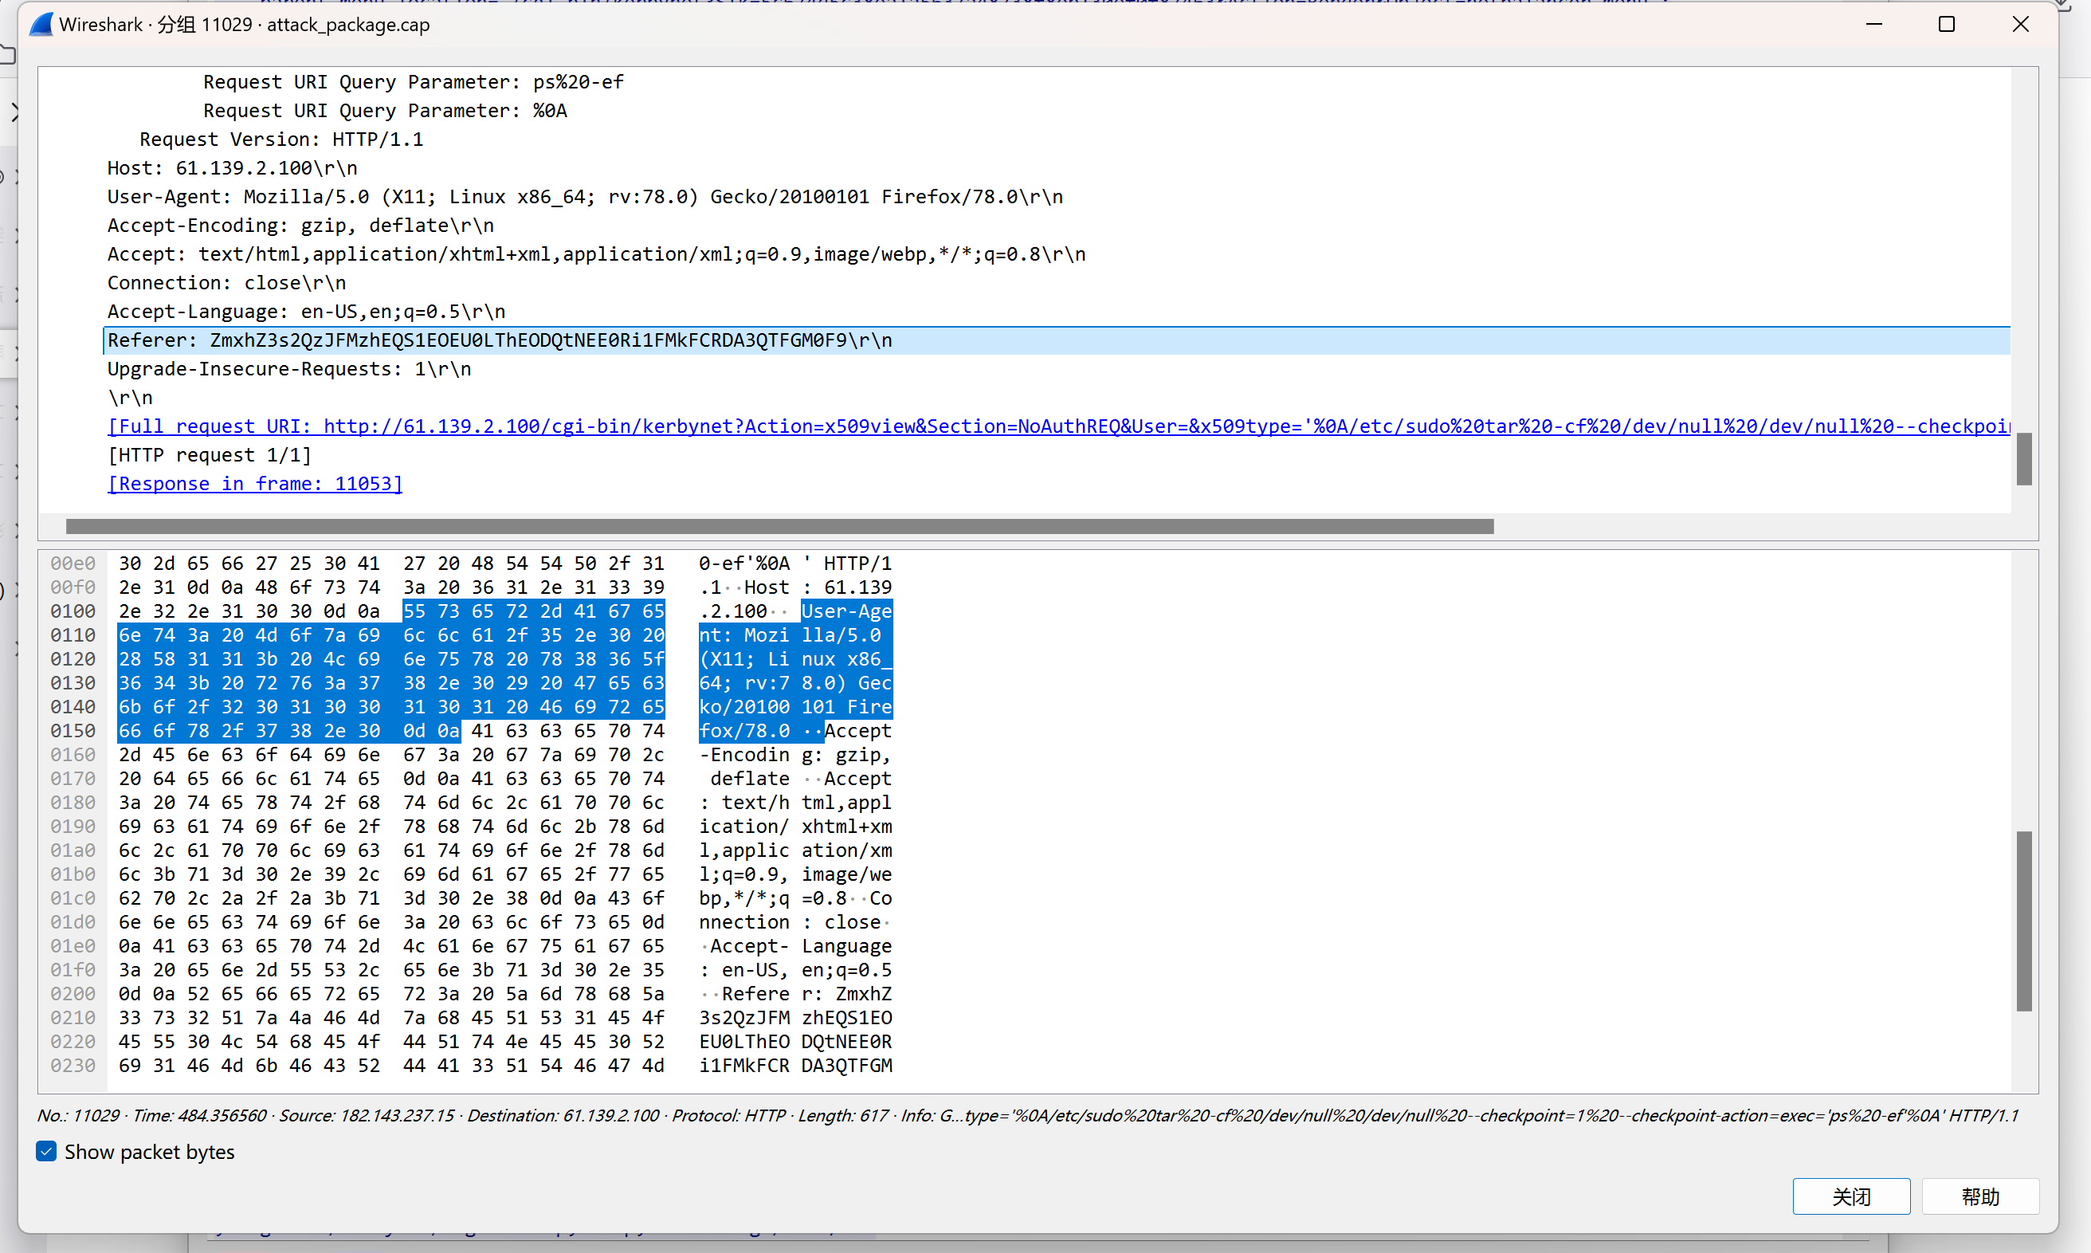Click the 关闭 (Close) button
The image size is (2091, 1253).
pyautogui.click(x=1850, y=1196)
